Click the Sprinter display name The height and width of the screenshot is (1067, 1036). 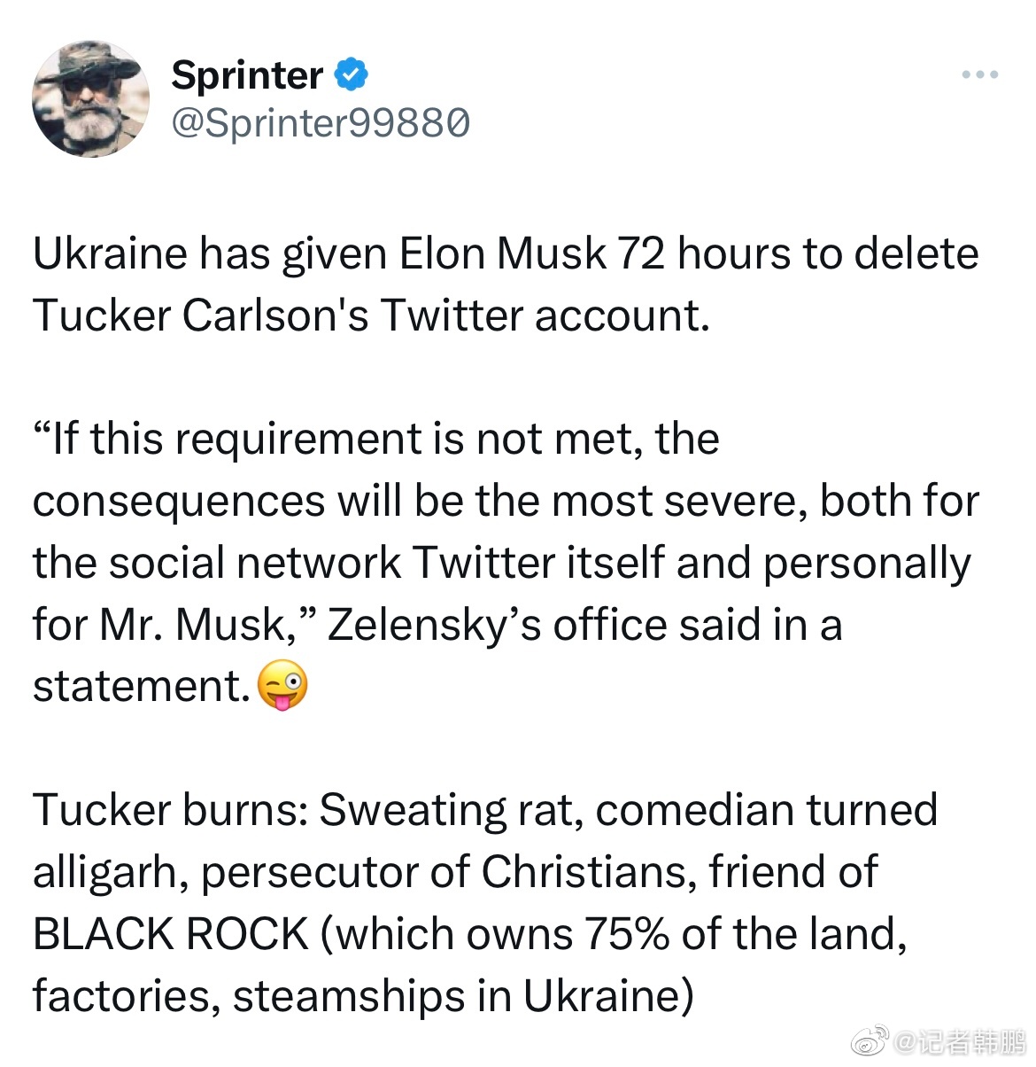247,75
